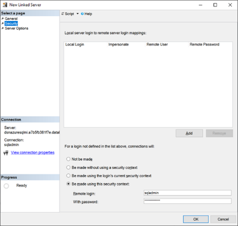
Task: Click the Ready progress indicator icon
Action: (x=7, y=186)
